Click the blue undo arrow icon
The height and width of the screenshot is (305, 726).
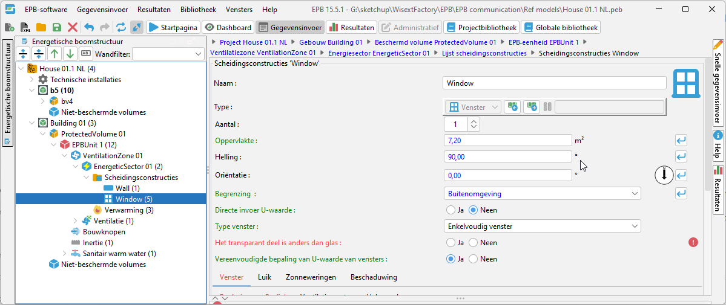tap(89, 27)
